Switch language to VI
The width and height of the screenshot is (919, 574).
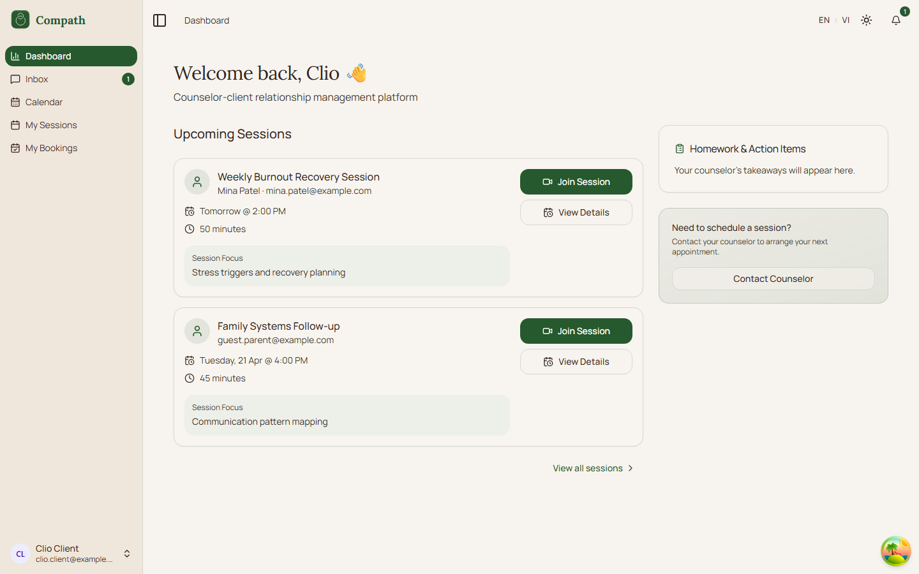pos(846,20)
